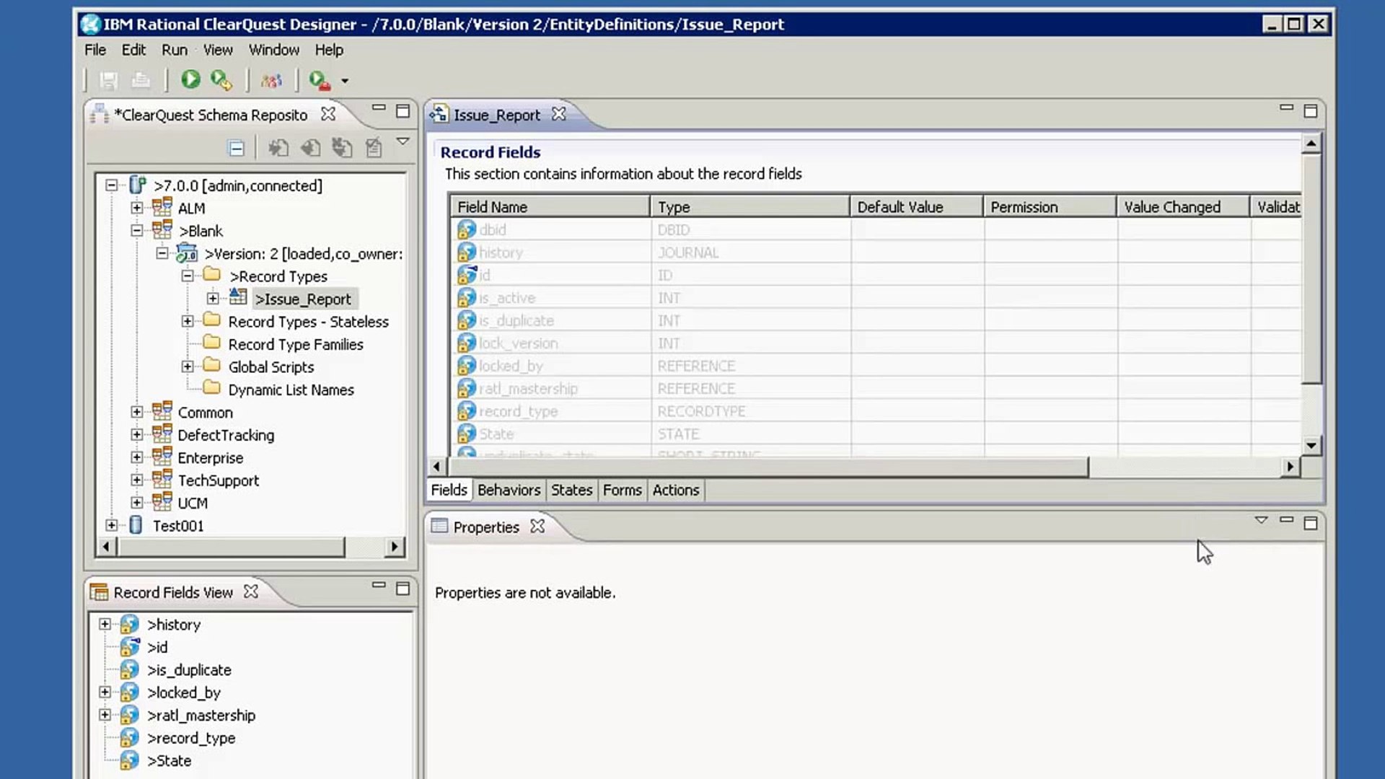1385x779 pixels.
Task: Expand the ALM schema node
Action: click(136, 208)
